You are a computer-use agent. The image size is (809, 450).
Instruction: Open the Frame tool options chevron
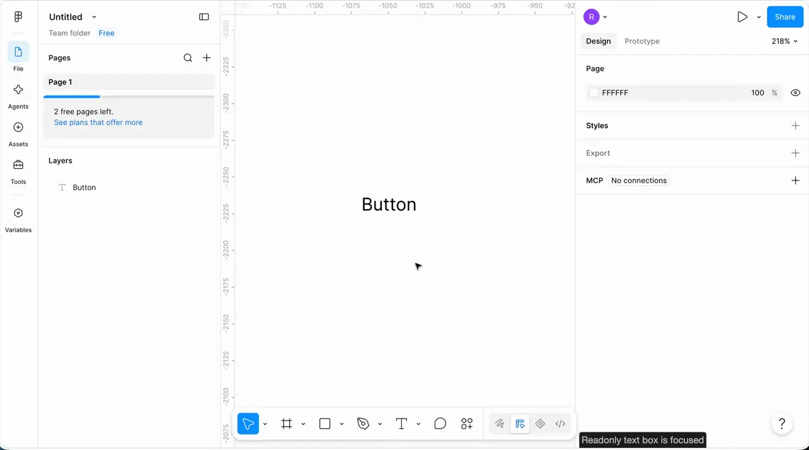click(x=303, y=424)
